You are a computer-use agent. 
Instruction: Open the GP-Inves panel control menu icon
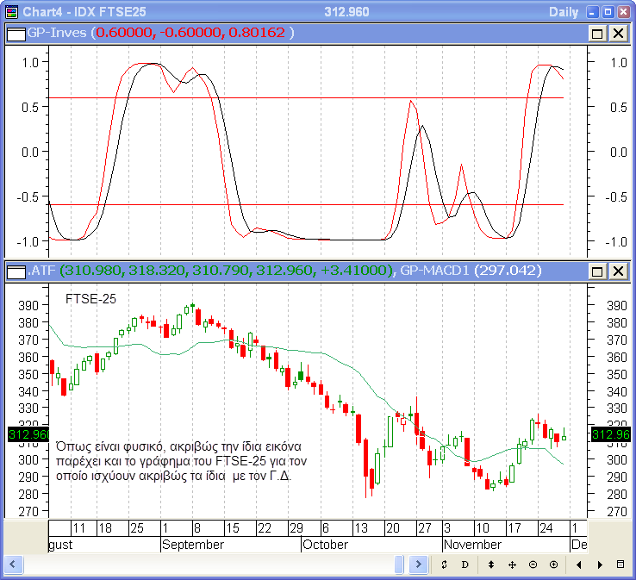coord(16,33)
